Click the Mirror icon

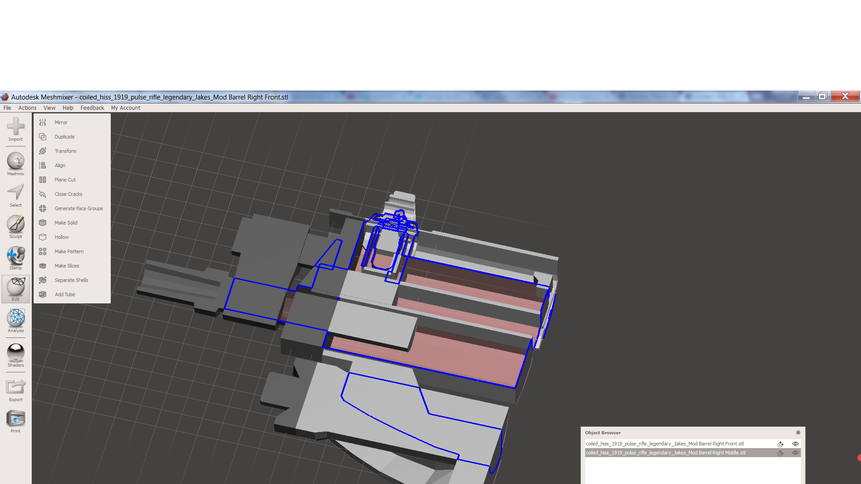pyautogui.click(x=43, y=122)
